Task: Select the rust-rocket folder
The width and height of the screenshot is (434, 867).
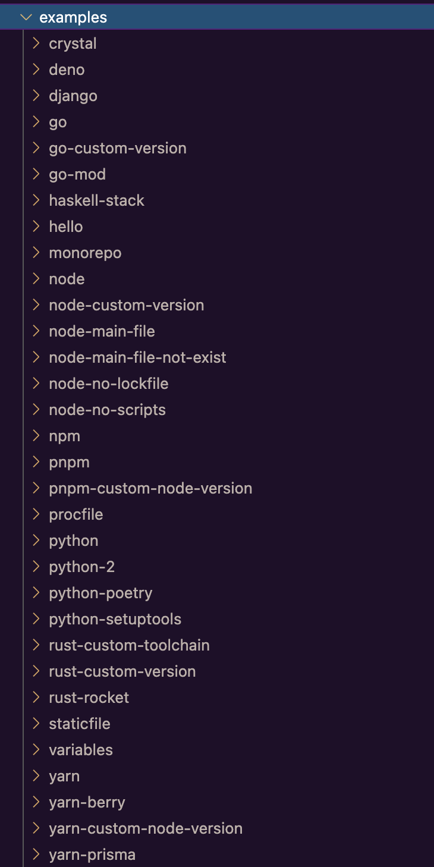Action: [89, 697]
